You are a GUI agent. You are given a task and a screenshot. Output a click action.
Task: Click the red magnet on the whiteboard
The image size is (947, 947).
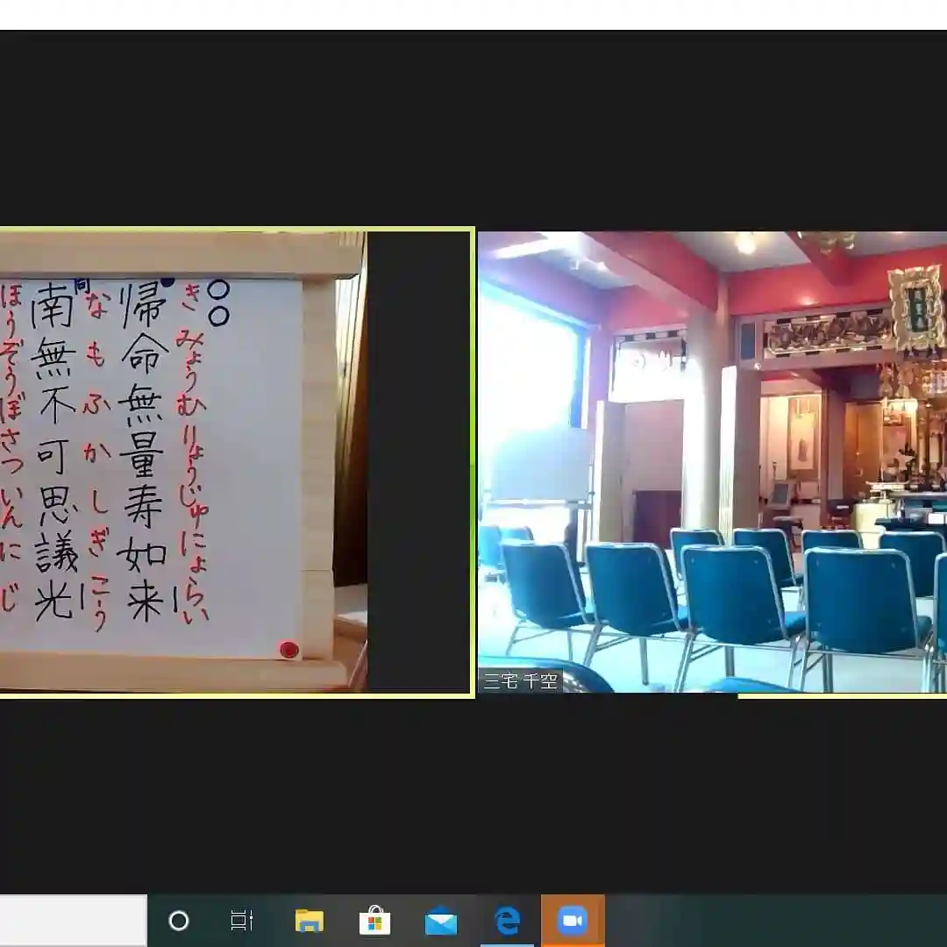pos(288,650)
